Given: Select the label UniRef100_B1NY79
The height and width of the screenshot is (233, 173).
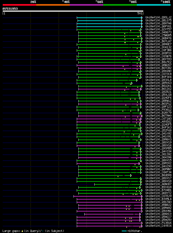Looking at the screenshot, I should (158, 113).
